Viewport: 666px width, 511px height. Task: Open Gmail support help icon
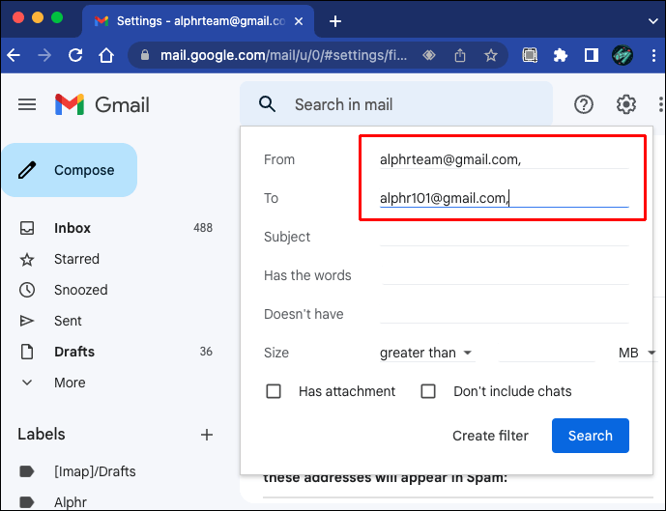pos(584,104)
